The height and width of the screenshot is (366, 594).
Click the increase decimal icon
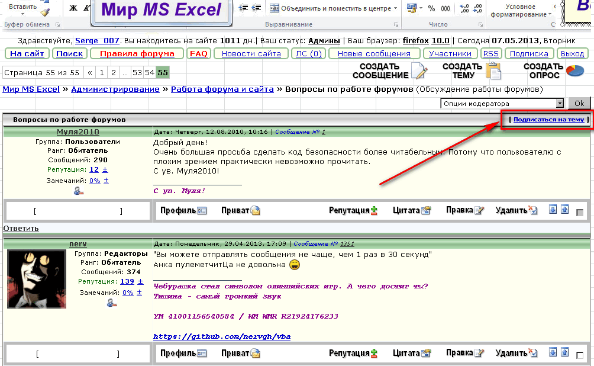[464, 8]
